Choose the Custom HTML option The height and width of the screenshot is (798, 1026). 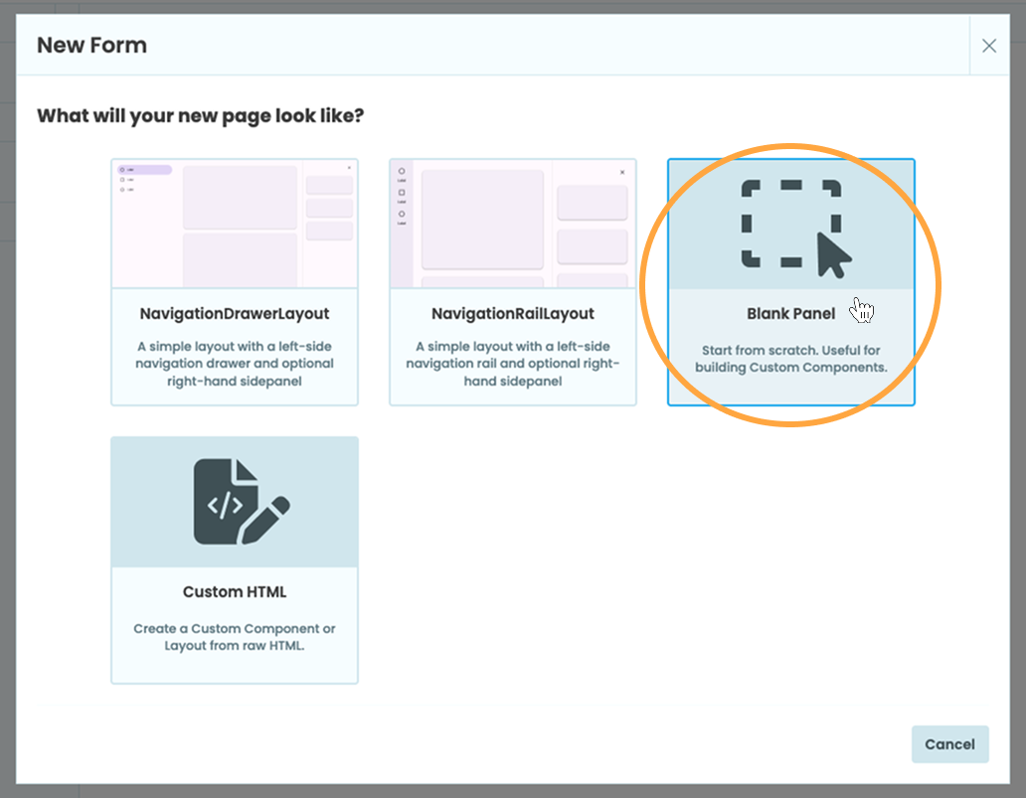tap(234, 559)
